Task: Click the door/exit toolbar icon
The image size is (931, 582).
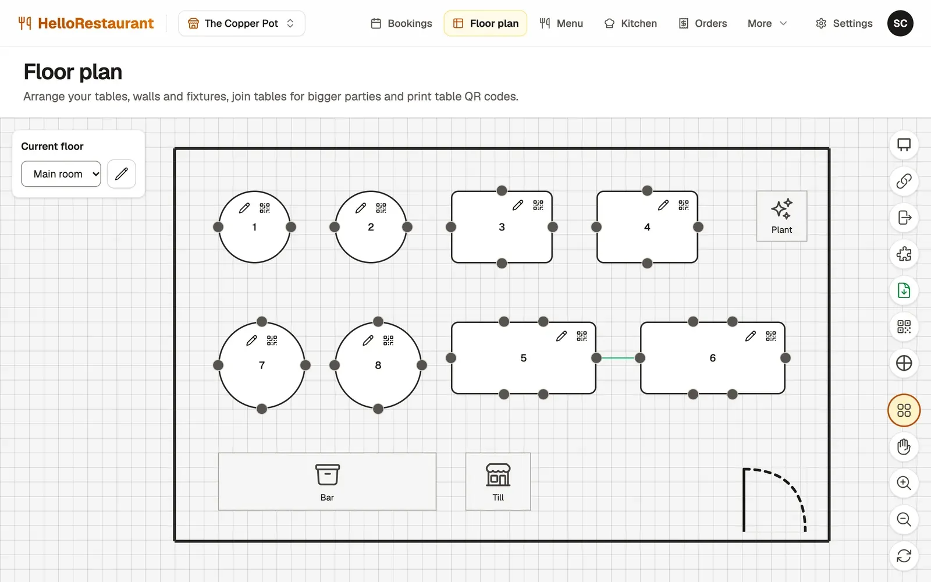Action: (x=904, y=218)
